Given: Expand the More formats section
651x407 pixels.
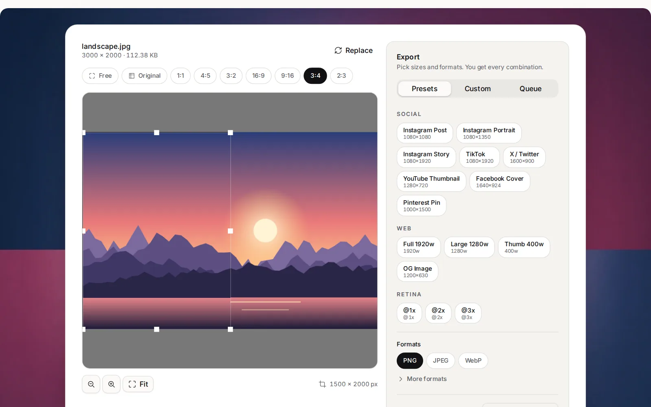Looking at the screenshot, I should (x=422, y=379).
